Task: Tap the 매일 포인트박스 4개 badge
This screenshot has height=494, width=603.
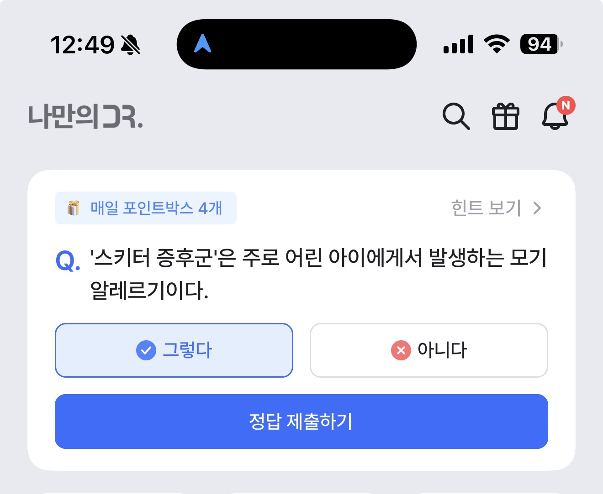Action: [x=146, y=208]
